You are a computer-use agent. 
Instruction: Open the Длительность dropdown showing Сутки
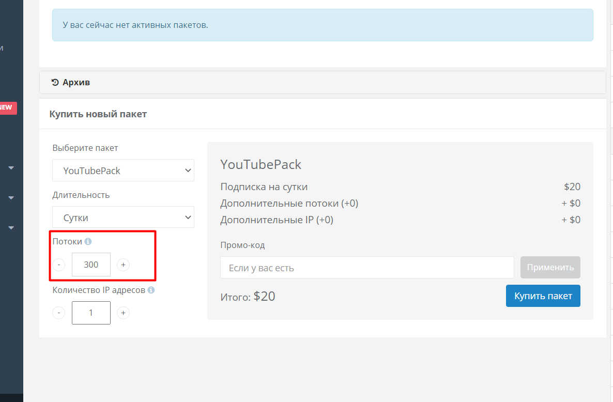click(123, 218)
